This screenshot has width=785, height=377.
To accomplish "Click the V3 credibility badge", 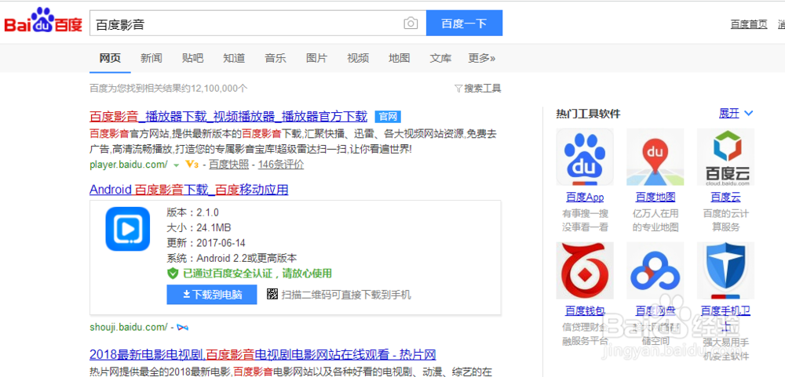I will coord(192,165).
